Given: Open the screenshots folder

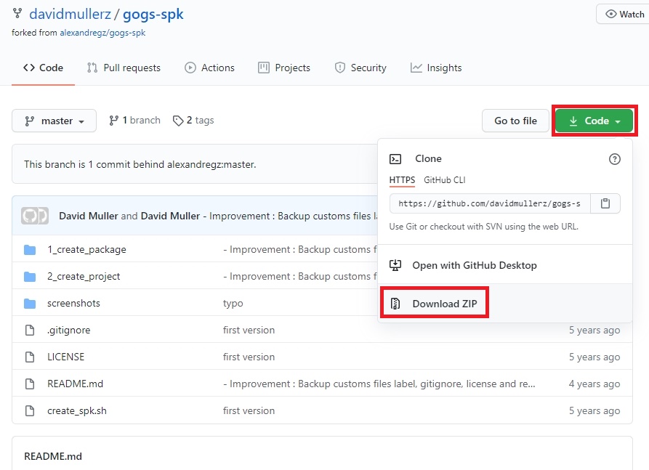Looking at the screenshot, I should 73,304.
